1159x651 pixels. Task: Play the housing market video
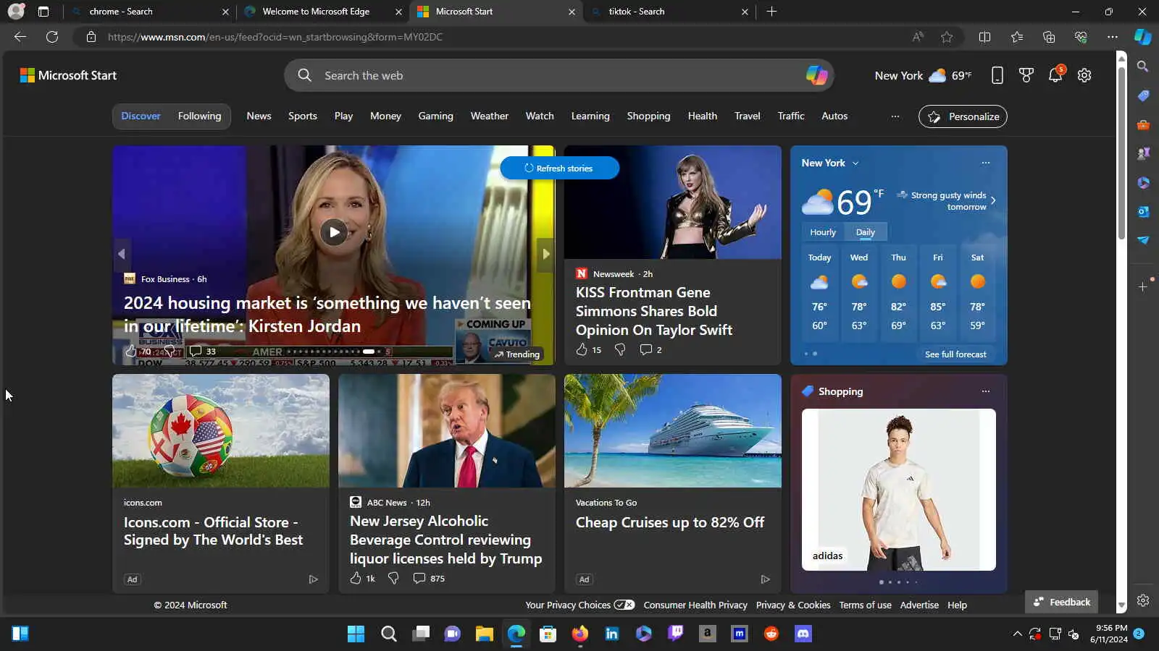click(x=334, y=232)
